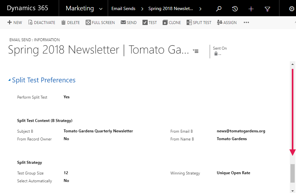This screenshot has width=296, height=193.
Task: Open the settings gear
Action: coord(292,9)
